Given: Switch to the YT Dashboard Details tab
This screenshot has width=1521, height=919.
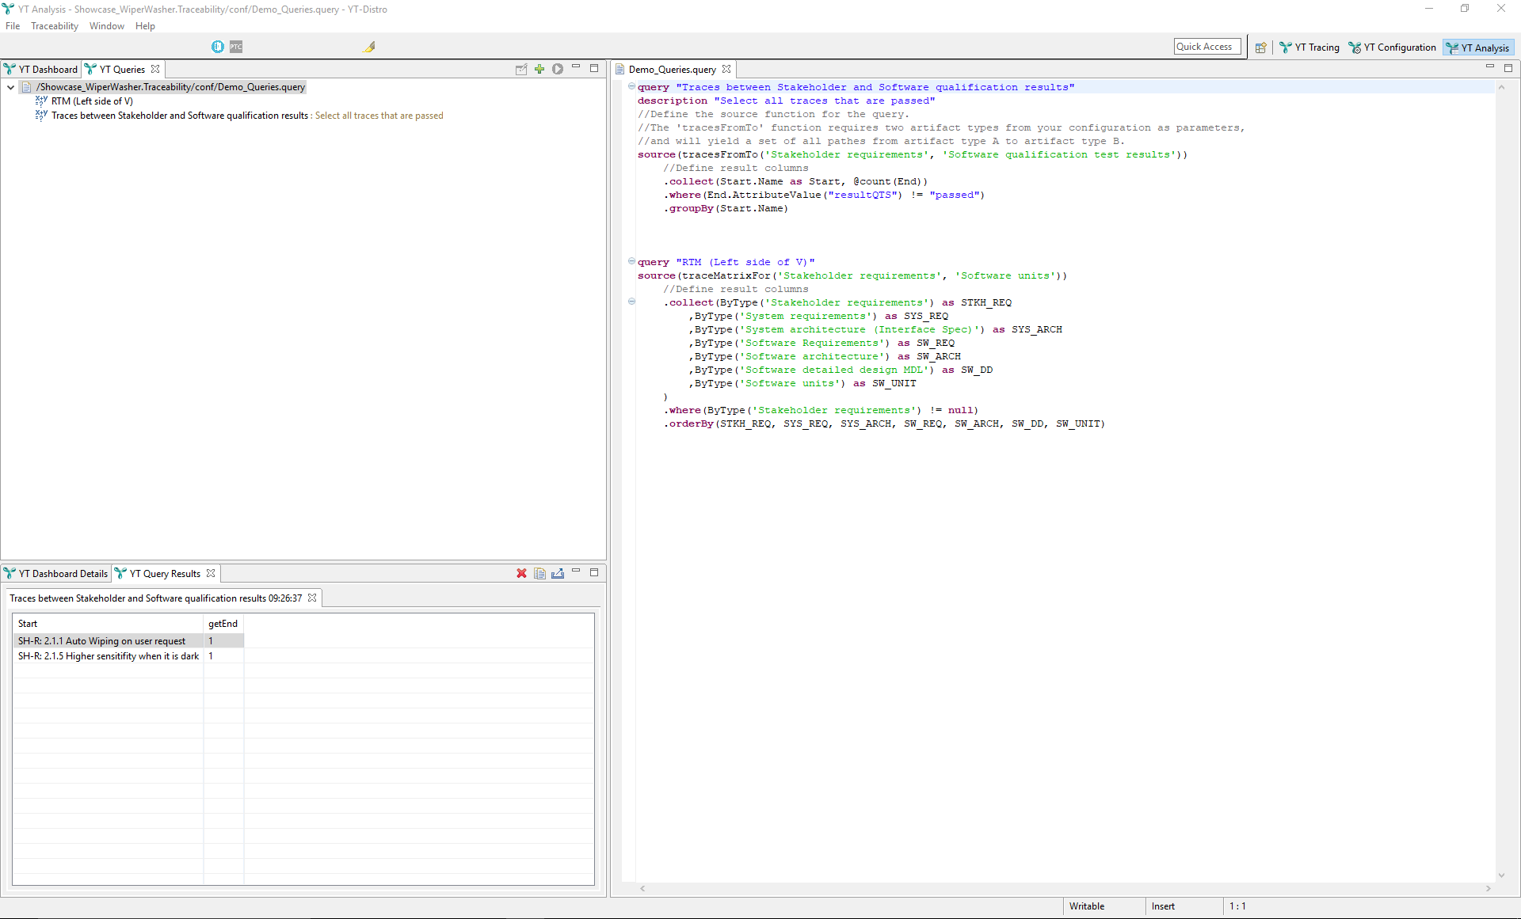Looking at the screenshot, I should click(x=56, y=573).
